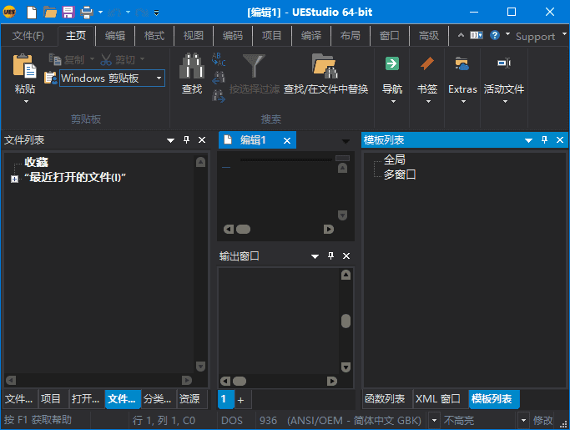Click the output window vertical scrollbar thumb

346,321
